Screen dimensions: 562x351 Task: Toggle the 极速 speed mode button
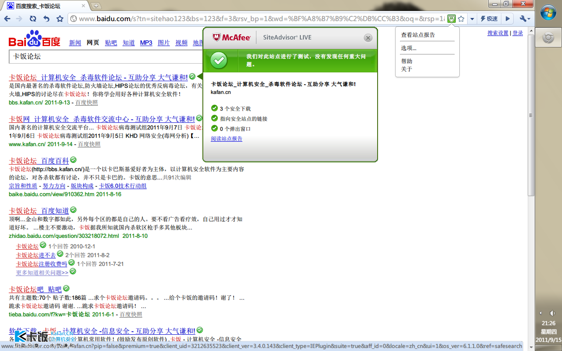pyautogui.click(x=490, y=19)
